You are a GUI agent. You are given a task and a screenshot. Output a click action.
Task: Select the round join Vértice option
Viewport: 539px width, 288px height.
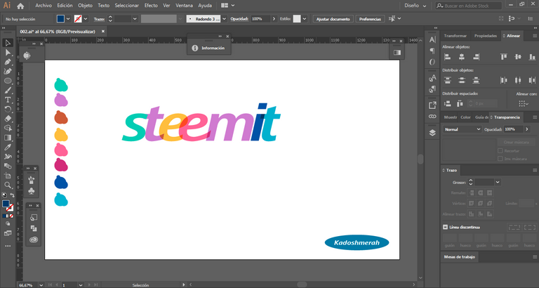(x=481, y=203)
